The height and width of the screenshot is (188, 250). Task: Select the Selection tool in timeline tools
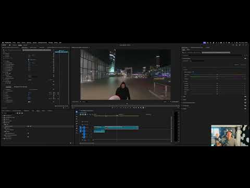[77, 112]
